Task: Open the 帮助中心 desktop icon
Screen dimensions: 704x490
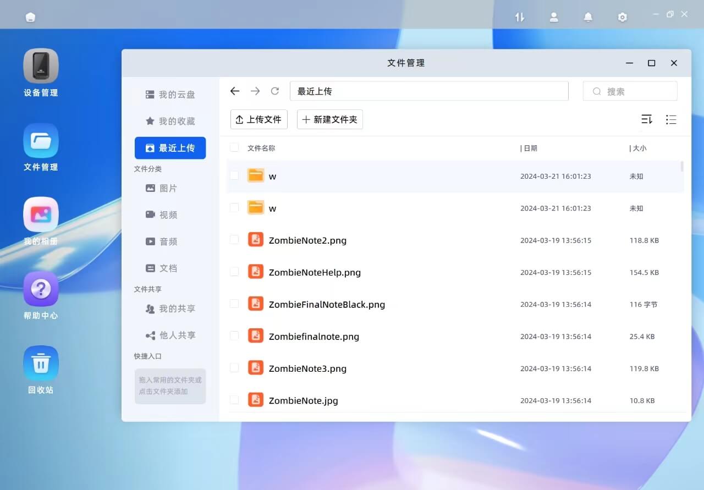Action: click(41, 289)
